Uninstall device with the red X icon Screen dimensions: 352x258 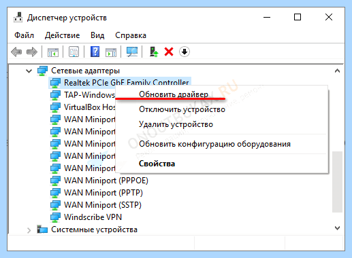(x=169, y=52)
